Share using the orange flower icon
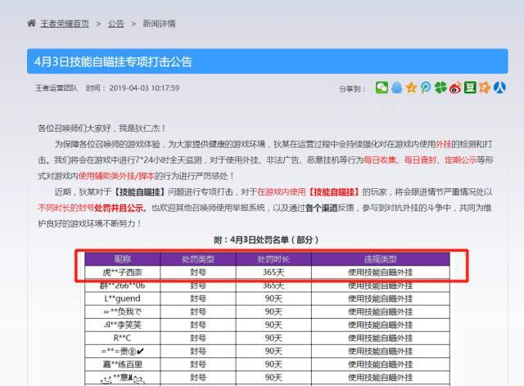Viewport: 524px width, 386px height. [x=485, y=88]
